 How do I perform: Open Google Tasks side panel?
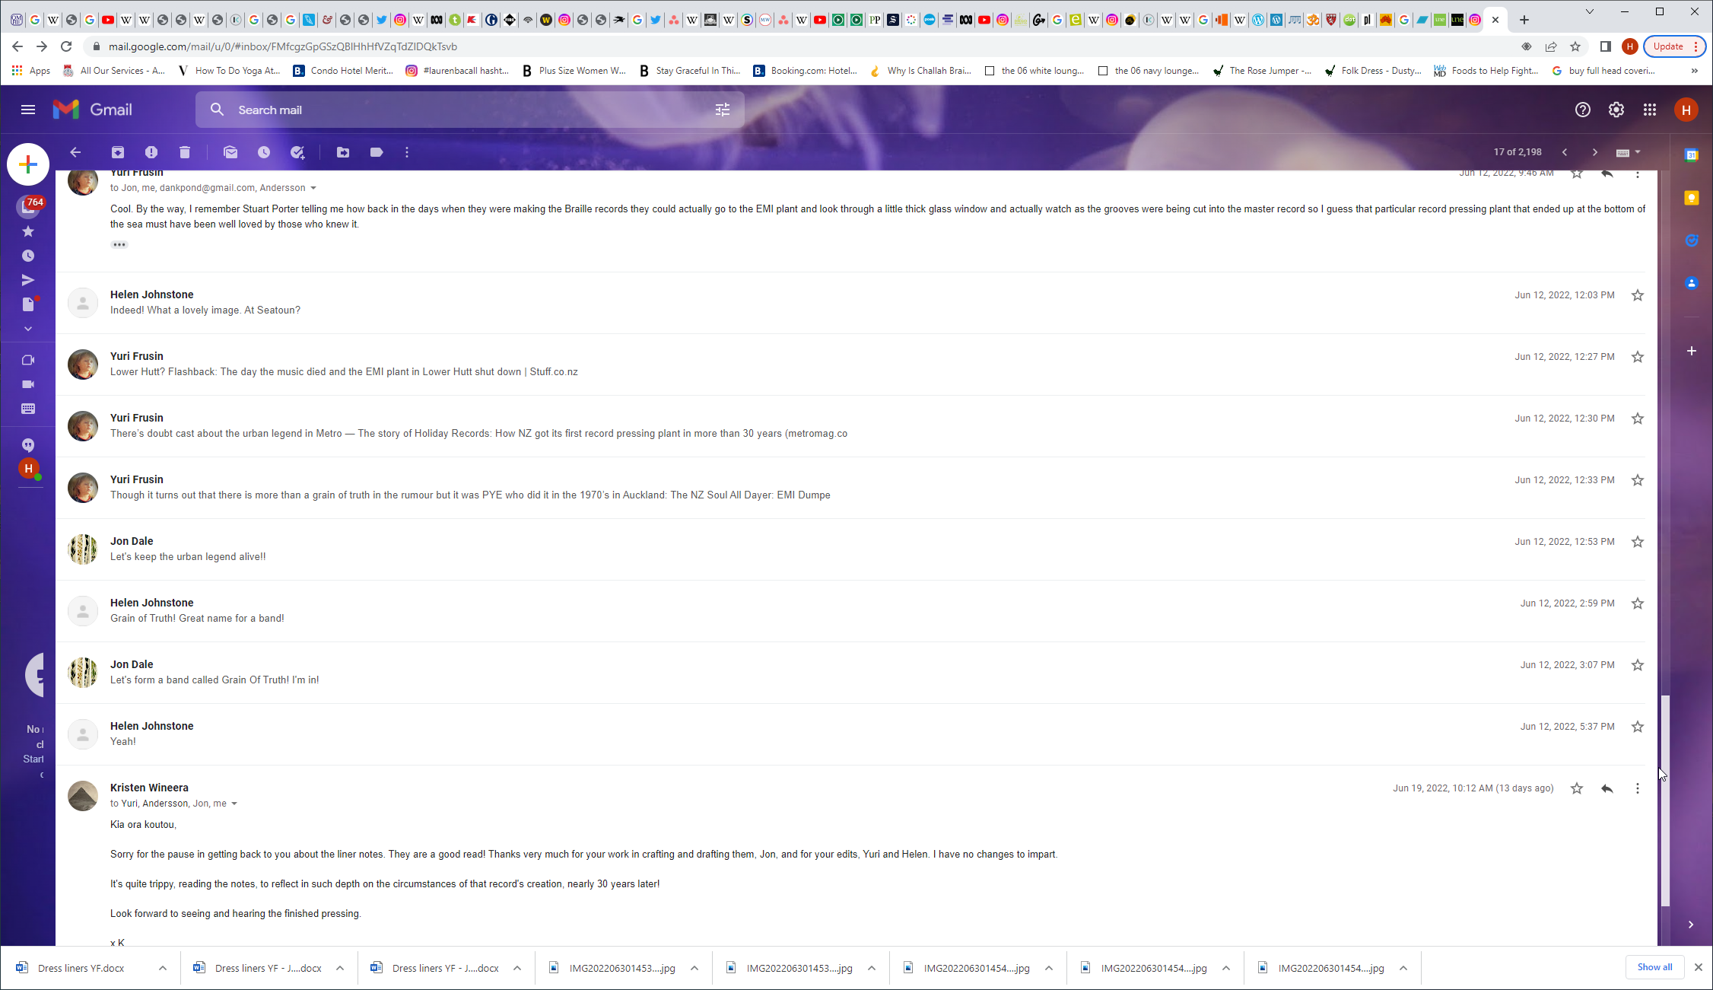click(1692, 240)
